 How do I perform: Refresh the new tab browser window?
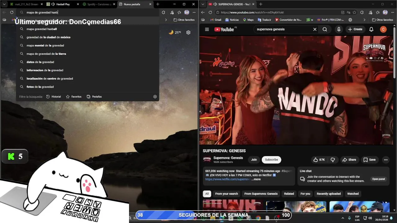click(x=12, y=12)
